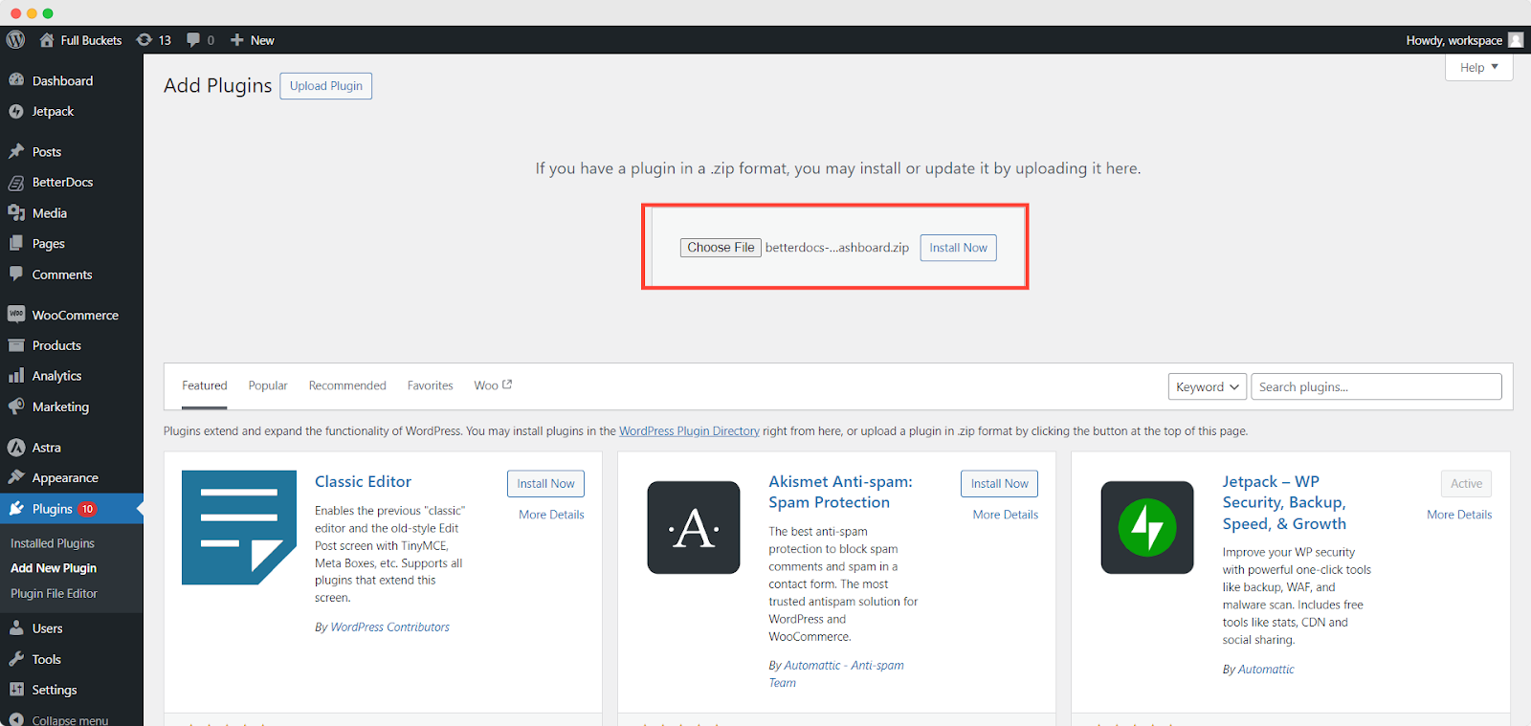This screenshot has width=1531, height=726.
Task: Click the Upload Plugin button
Action: pyautogui.click(x=326, y=86)
